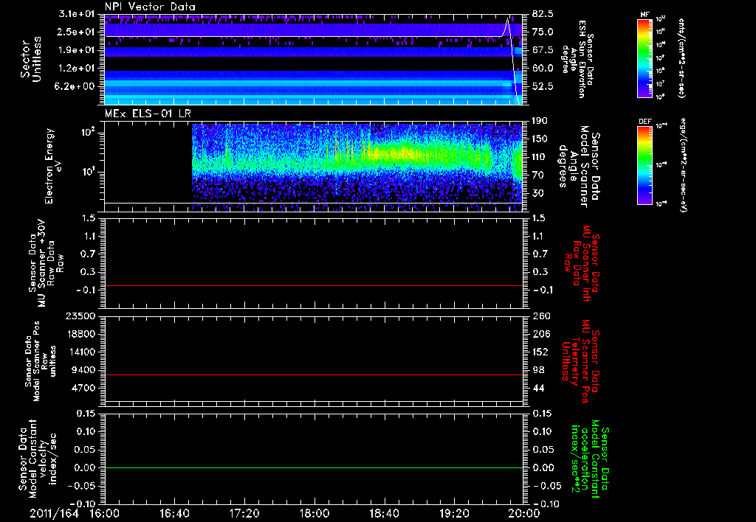
Task: Click the white sun elevation curve peak
Action: pos(507,19)
